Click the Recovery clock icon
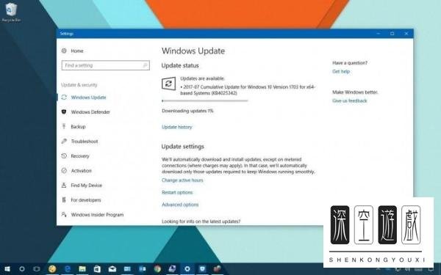The image size is (441, 275). [x=64, y=155]
